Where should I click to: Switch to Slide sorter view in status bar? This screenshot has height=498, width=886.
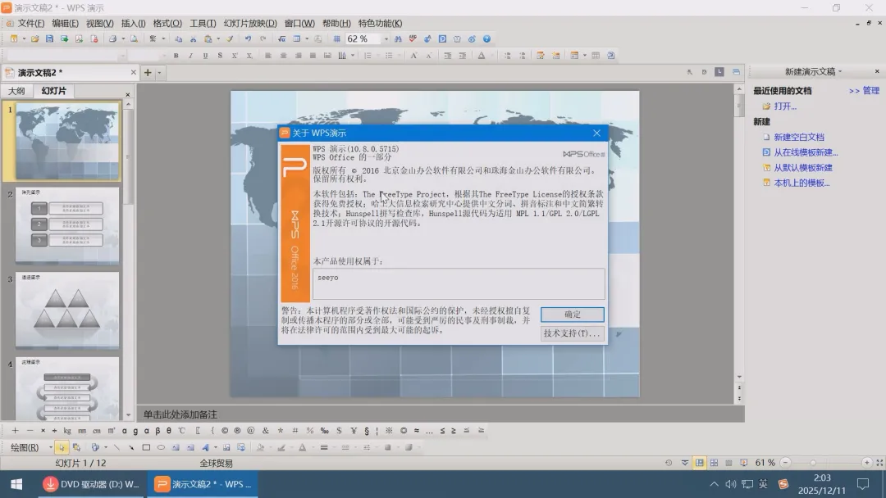715,463
